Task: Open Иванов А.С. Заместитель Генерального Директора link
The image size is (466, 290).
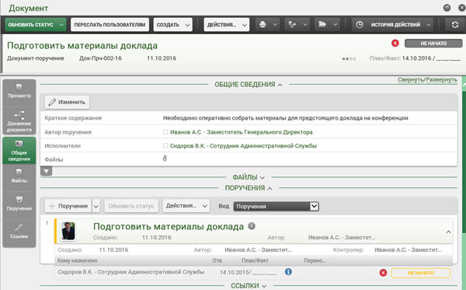Action: (242, 132)
